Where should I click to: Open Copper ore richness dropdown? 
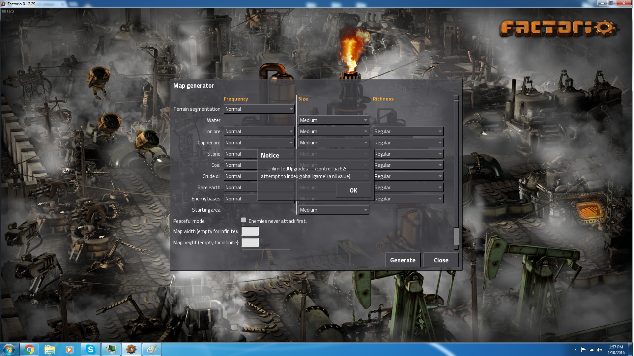[408, 143]
